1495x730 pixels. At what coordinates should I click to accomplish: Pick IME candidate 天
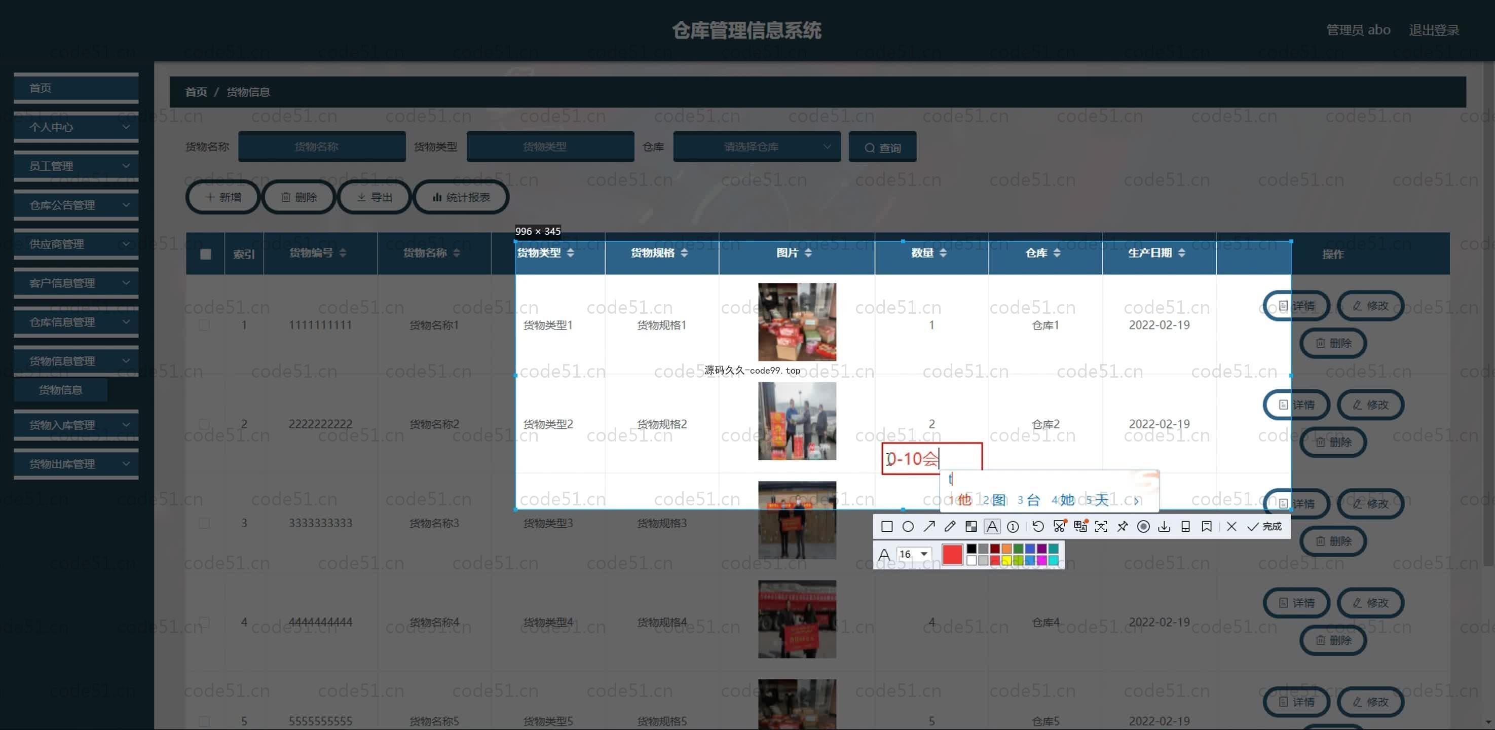(1098, 500)
